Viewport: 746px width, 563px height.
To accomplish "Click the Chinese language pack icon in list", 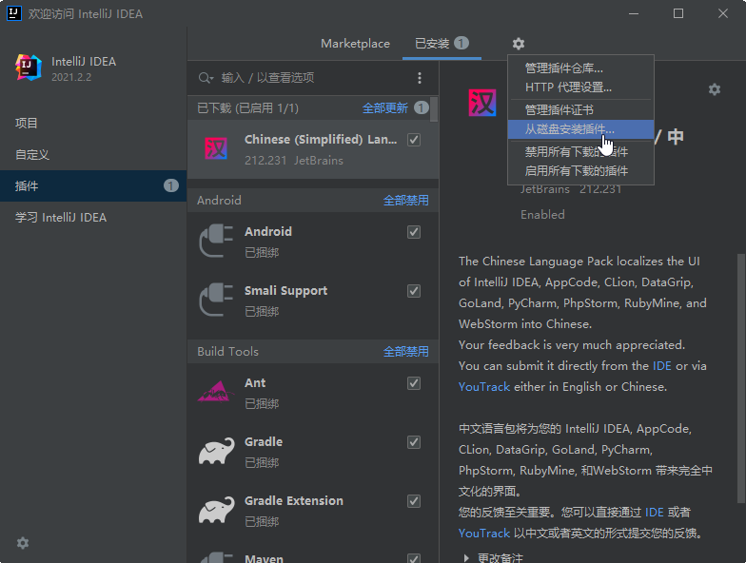I will coord(216,148).
